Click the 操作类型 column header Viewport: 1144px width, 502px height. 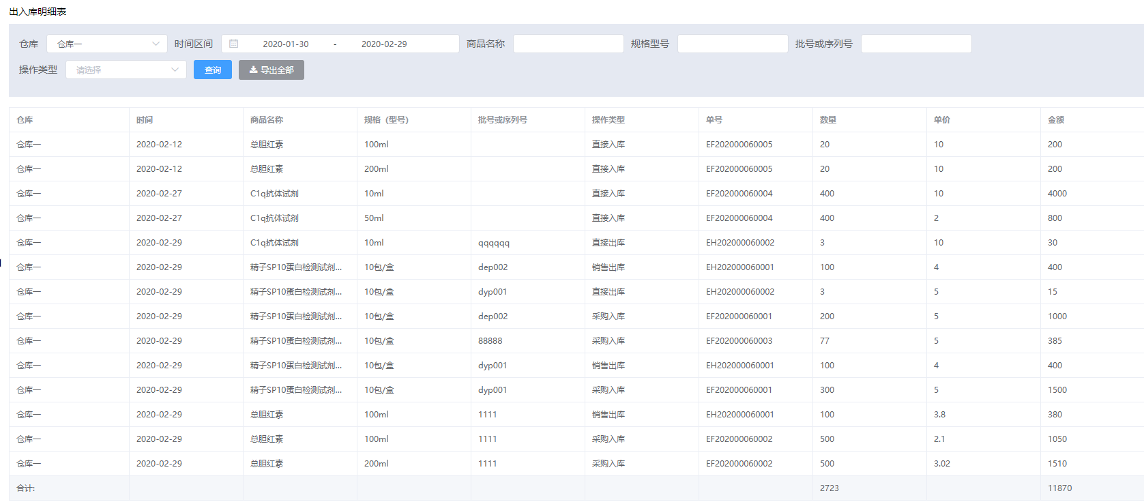coord(608,120)
